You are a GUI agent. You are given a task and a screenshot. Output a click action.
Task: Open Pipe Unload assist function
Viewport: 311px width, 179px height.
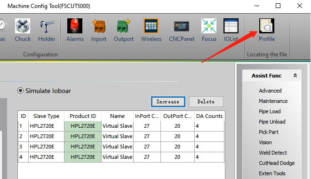(x=272, y=122)
